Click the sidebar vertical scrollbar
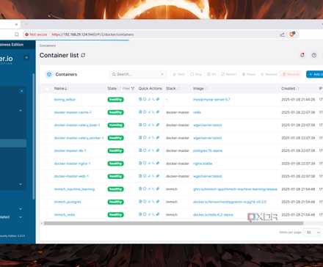 (34, 136)
